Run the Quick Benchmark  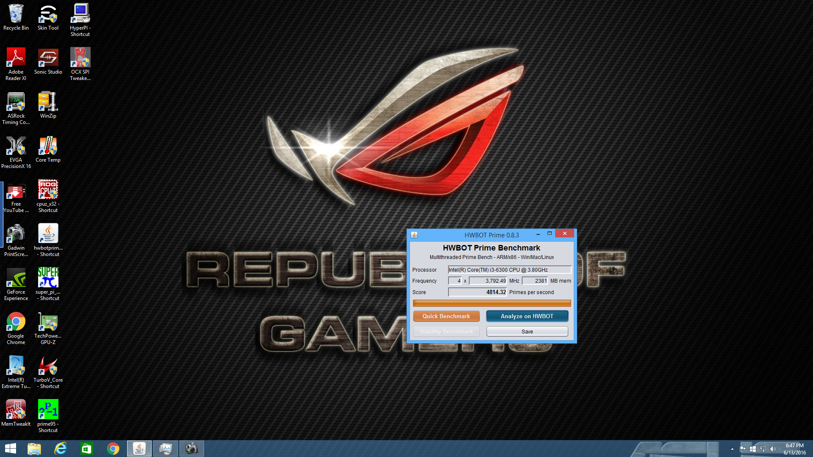(x=446, y=316)
